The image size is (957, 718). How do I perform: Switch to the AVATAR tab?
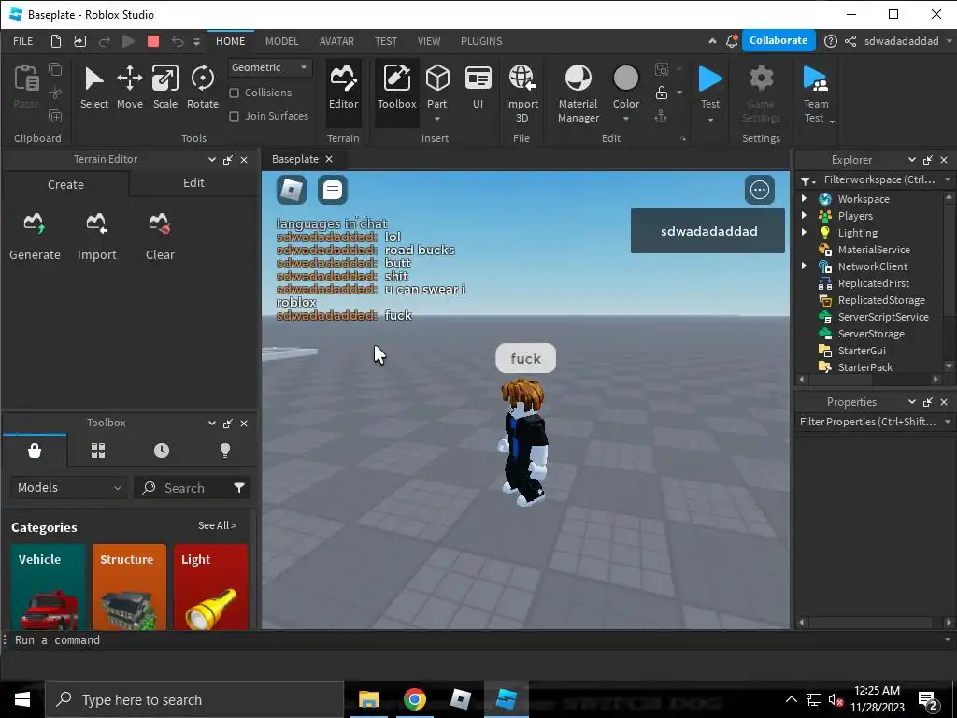(x=336, y=41)
